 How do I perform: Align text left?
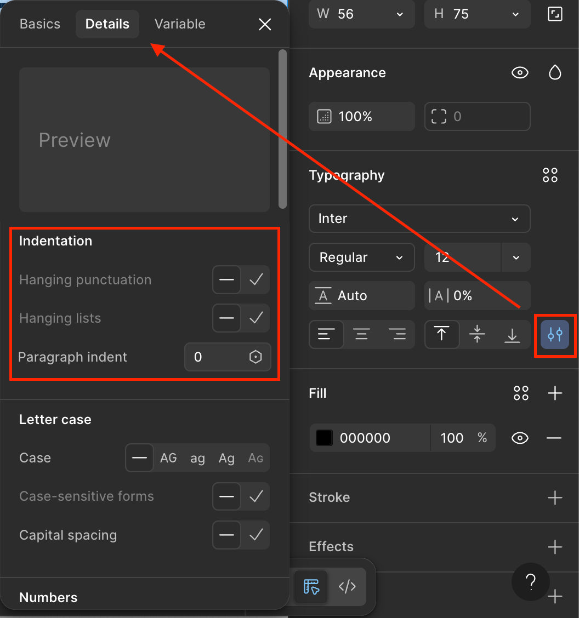point(326,335)
